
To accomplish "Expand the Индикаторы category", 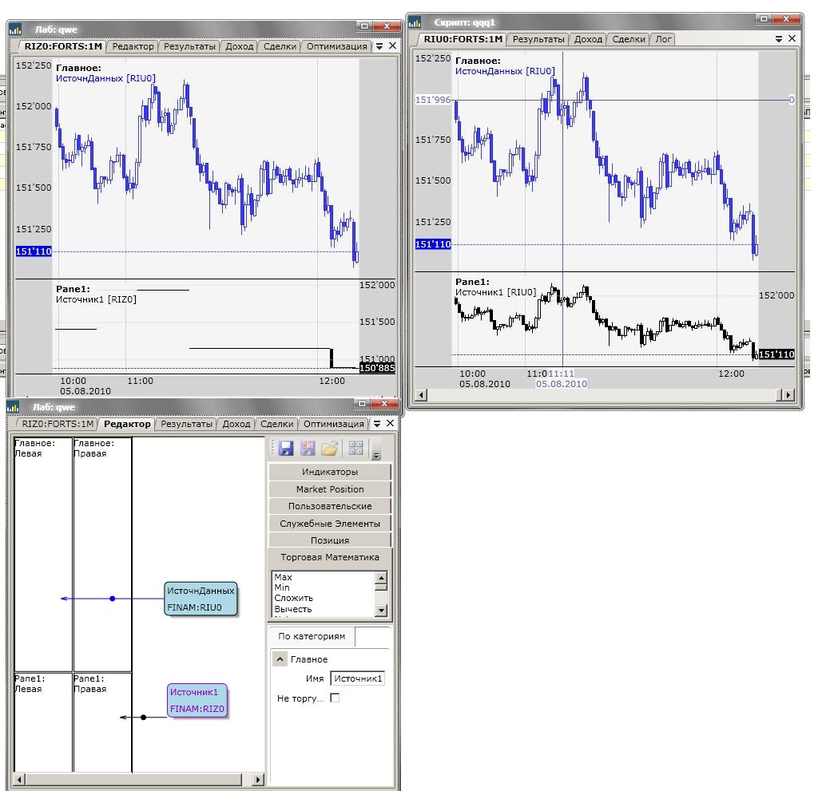I will pos(330,472).
